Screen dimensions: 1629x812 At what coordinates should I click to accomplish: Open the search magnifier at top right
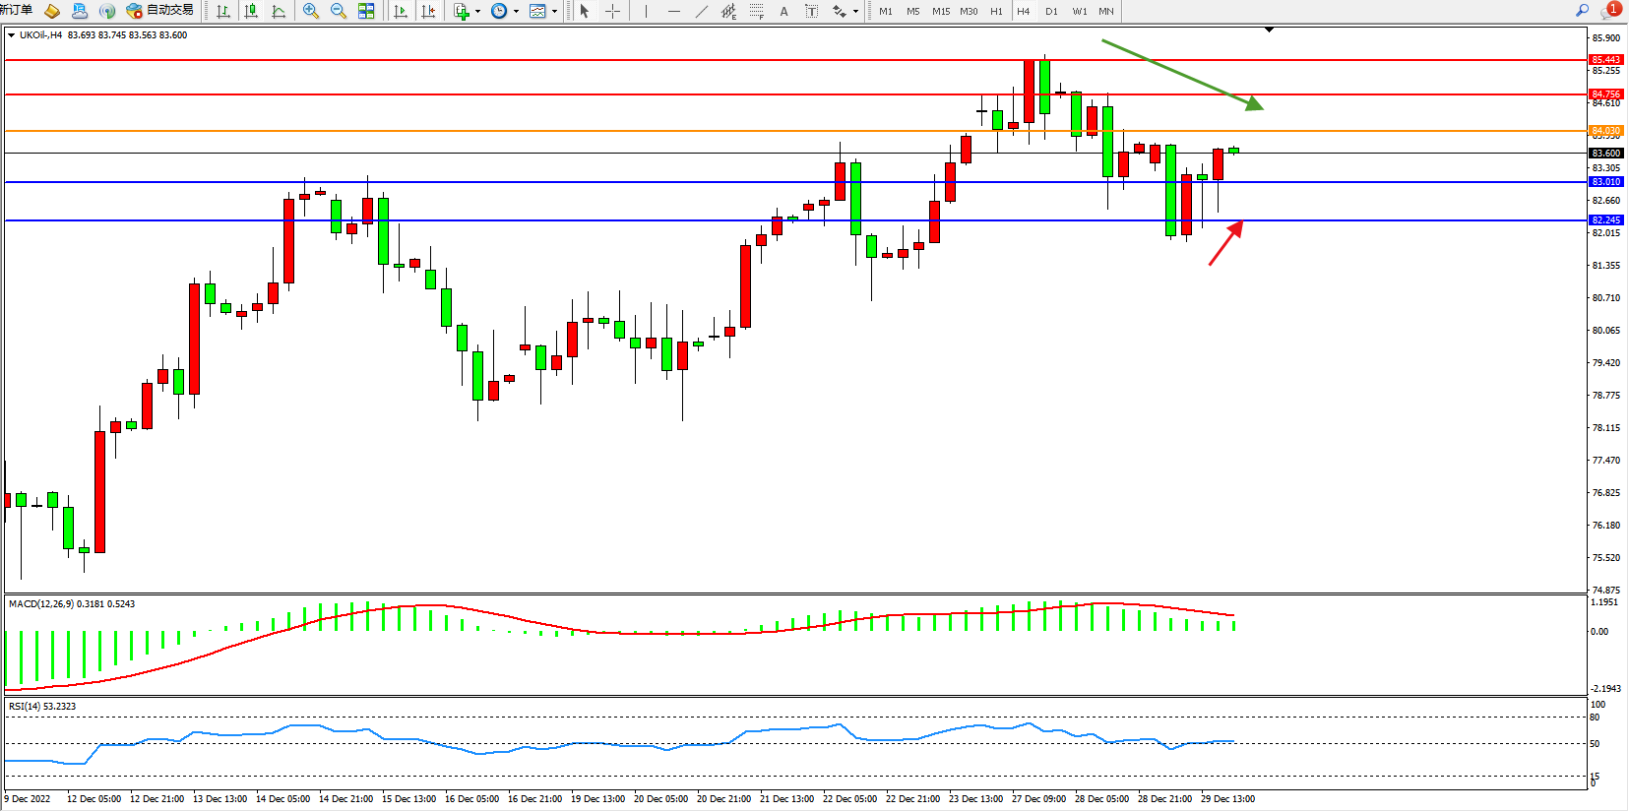(1583, 10)
